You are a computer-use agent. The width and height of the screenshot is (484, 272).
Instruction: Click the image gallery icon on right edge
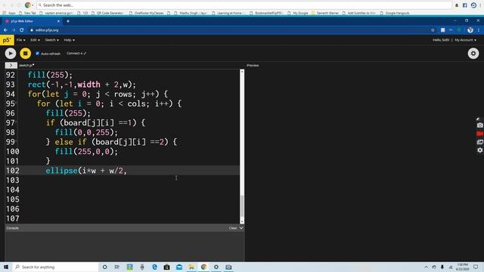click(x=479, y=142)
